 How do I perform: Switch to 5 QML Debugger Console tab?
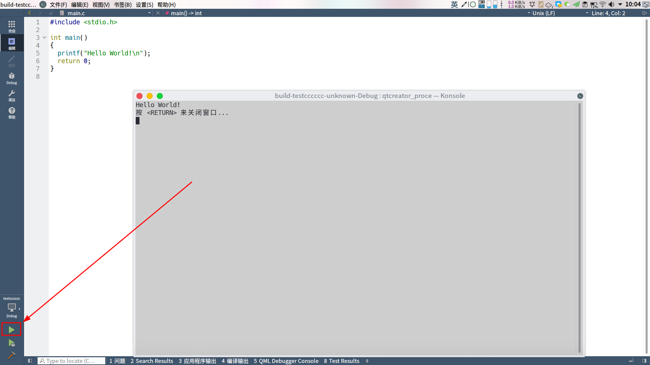click(286, 361)
